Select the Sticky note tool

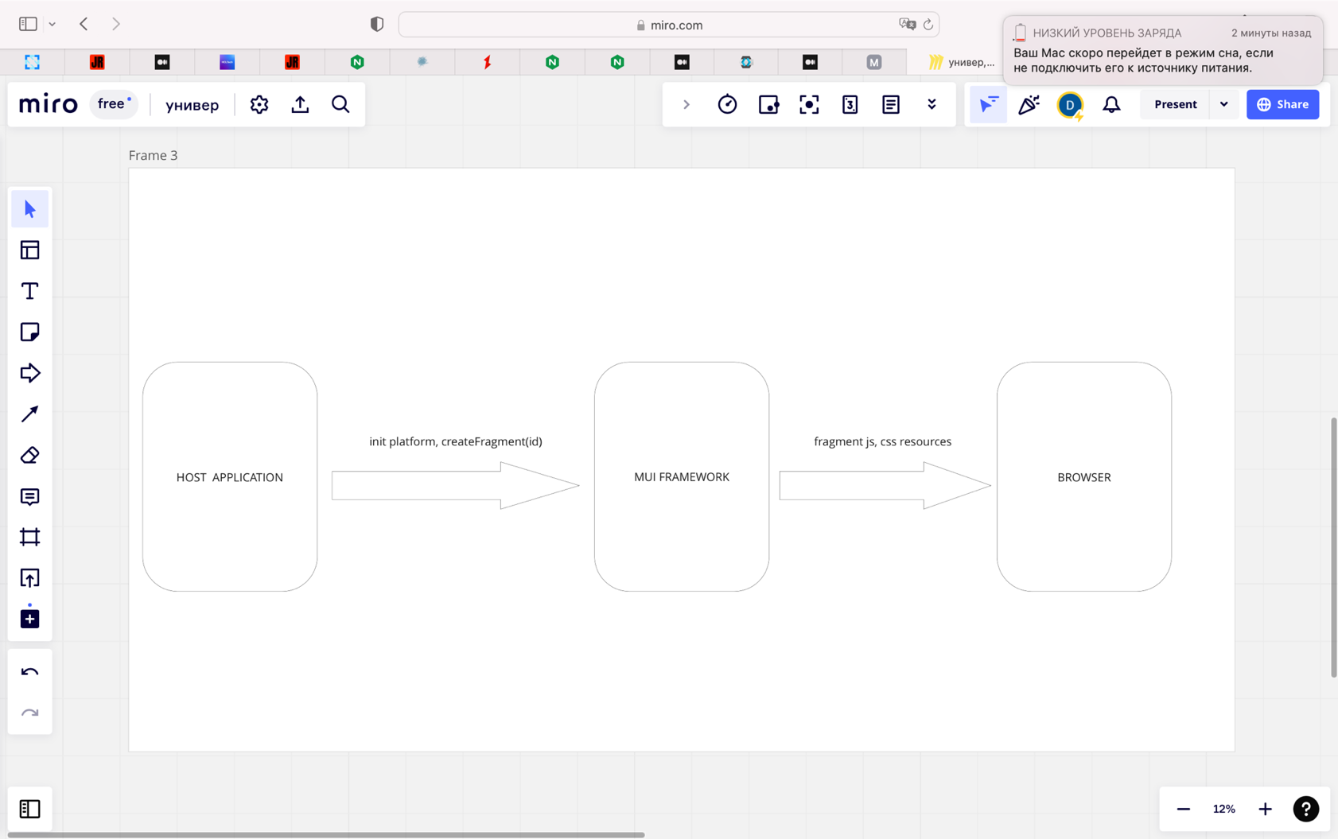point(29,332)
